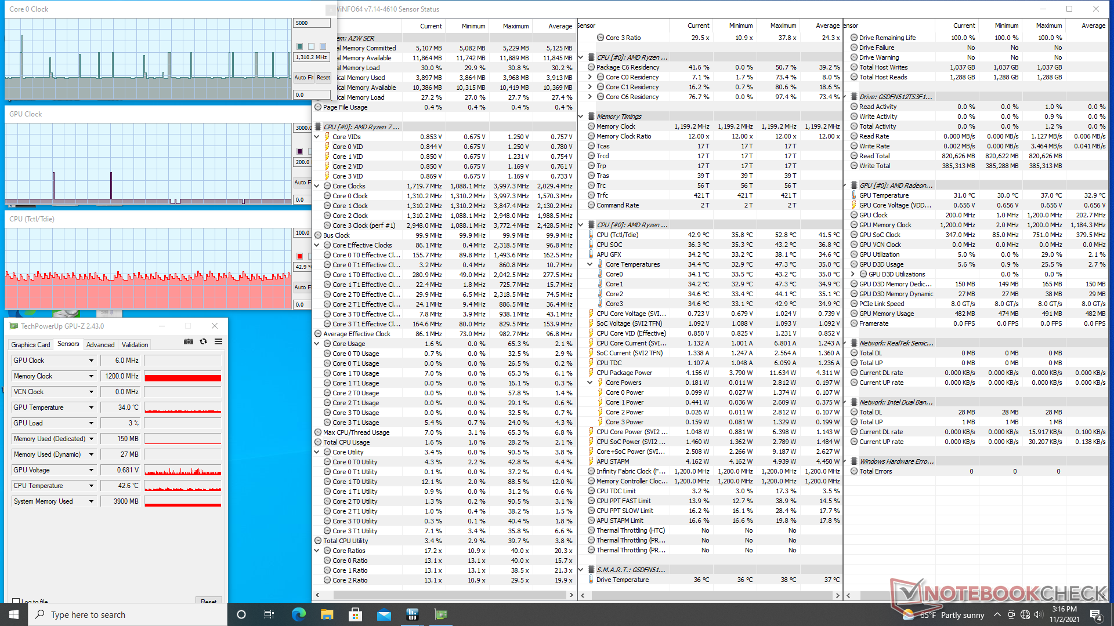Click Auto Fit in Core 0 Clock graph
Viewport: 1114px width, 626px height.
pyautogui.click(x=303, y=78)
